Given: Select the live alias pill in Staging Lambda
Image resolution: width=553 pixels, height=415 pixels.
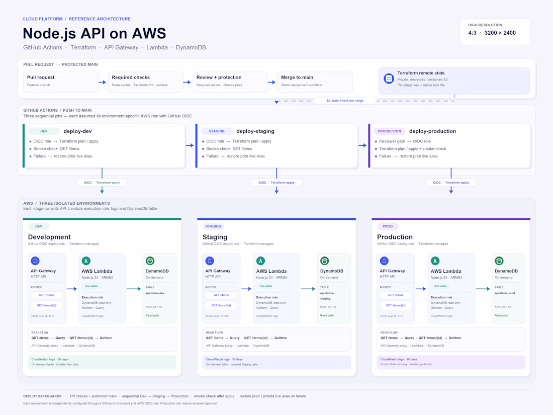Looking at the screenshot, I should pos(266,286).
